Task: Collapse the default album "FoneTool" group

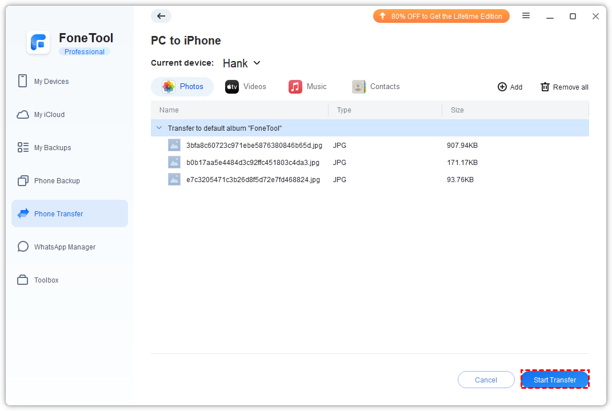Action: pyautogui.click(x=159, y=128)
